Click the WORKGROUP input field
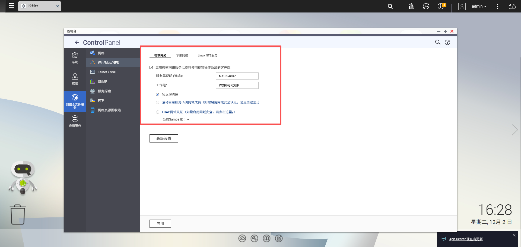The height and width of the screenshot is (247, 521). click(237, 85)
